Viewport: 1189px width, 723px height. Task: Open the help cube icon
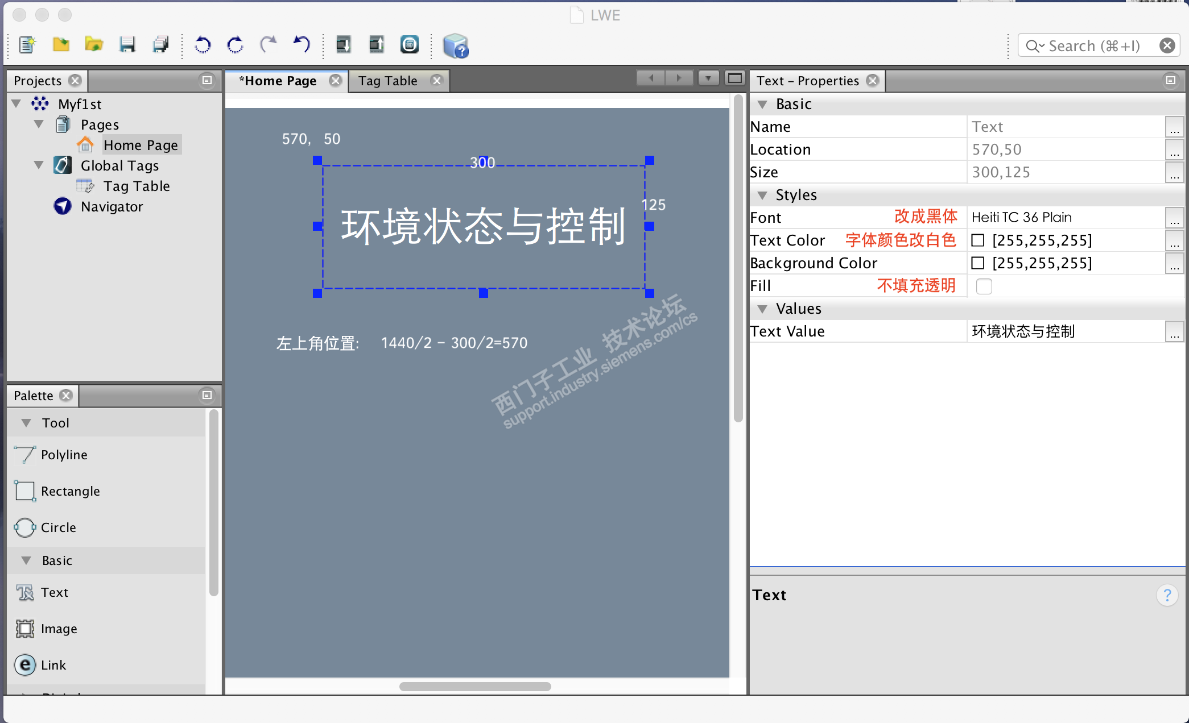coord(455,46)
